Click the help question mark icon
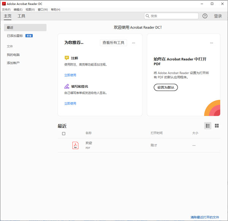The width and height of the screenshot is (228, 221). 205,16
